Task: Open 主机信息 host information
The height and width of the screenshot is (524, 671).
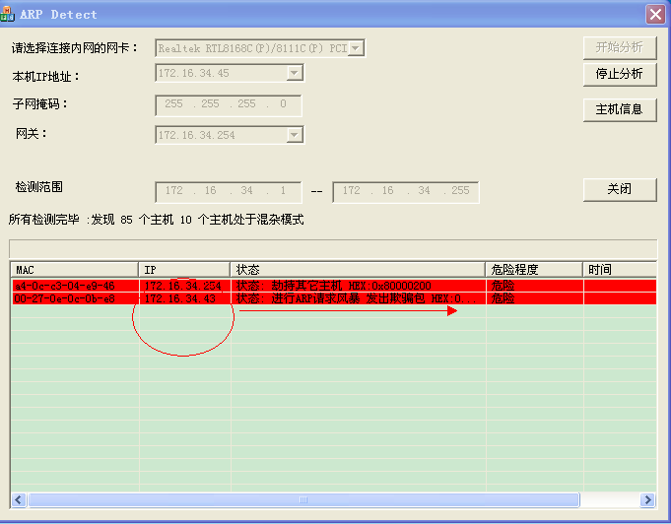Action: pos(619,109)
